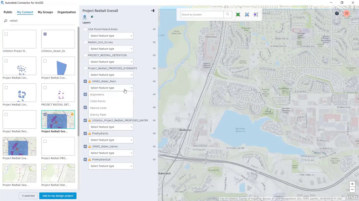Uncheck the SMWS_Water_Valves checkbox

(85, 147)
